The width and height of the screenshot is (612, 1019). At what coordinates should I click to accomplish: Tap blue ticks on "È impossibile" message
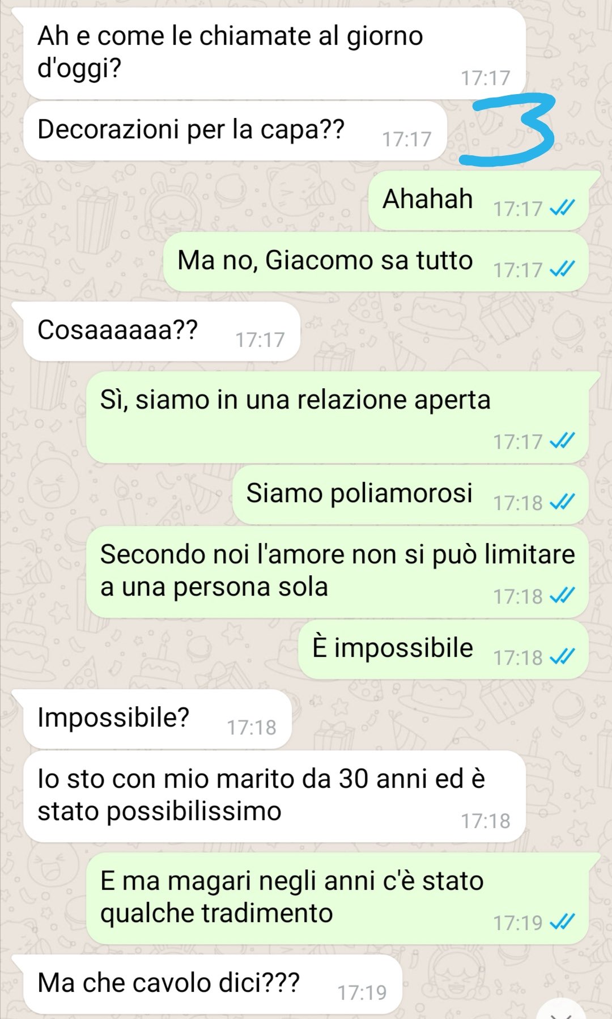562,657
